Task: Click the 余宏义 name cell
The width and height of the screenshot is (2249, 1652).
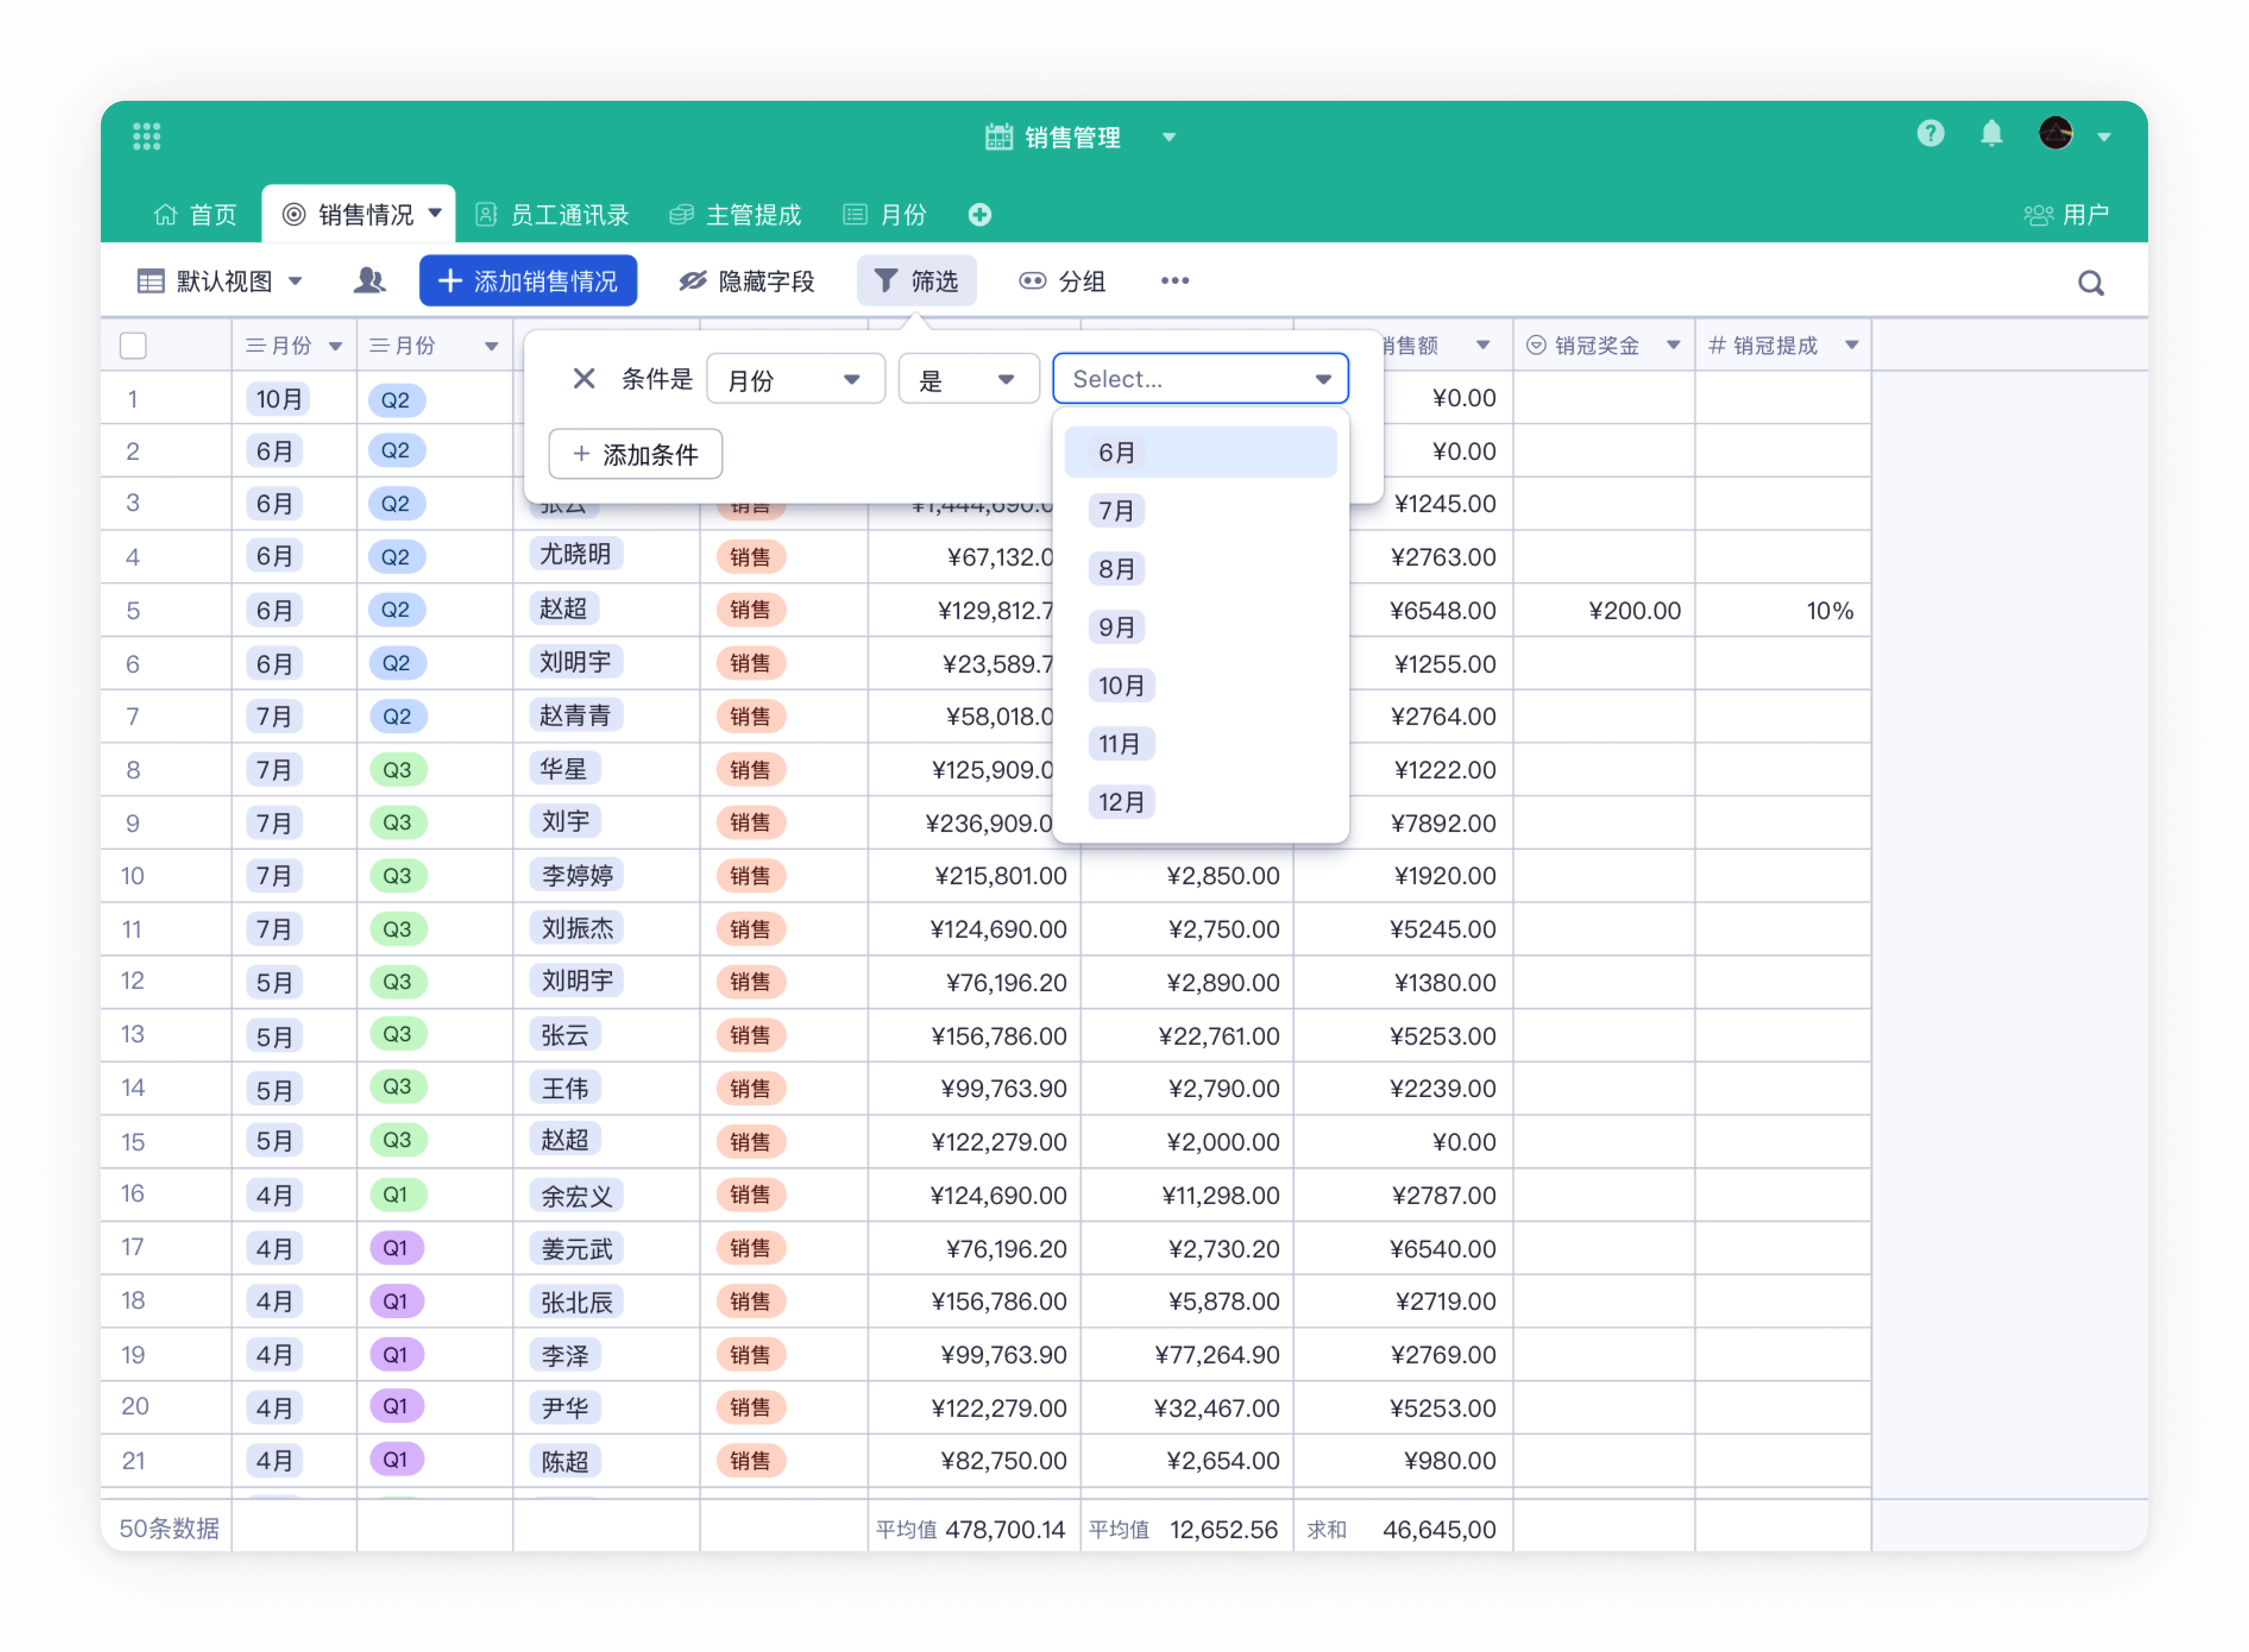Action: (577, 1195)
